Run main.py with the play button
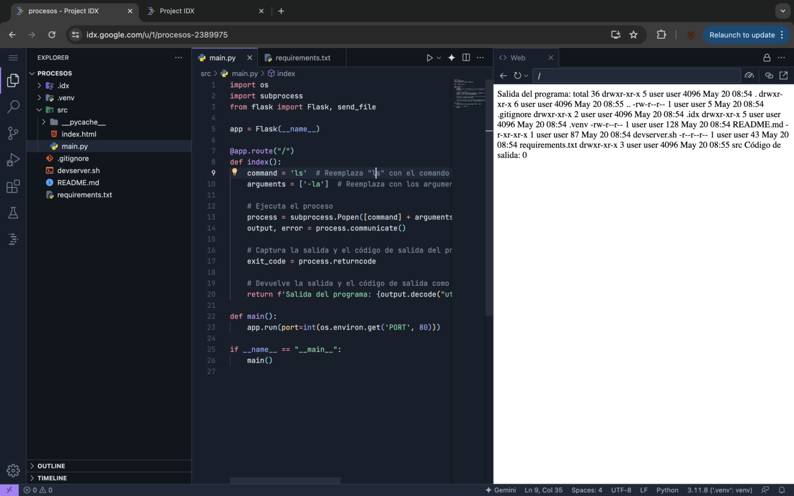This screenshot has width=794, height=496. point(430,57)
